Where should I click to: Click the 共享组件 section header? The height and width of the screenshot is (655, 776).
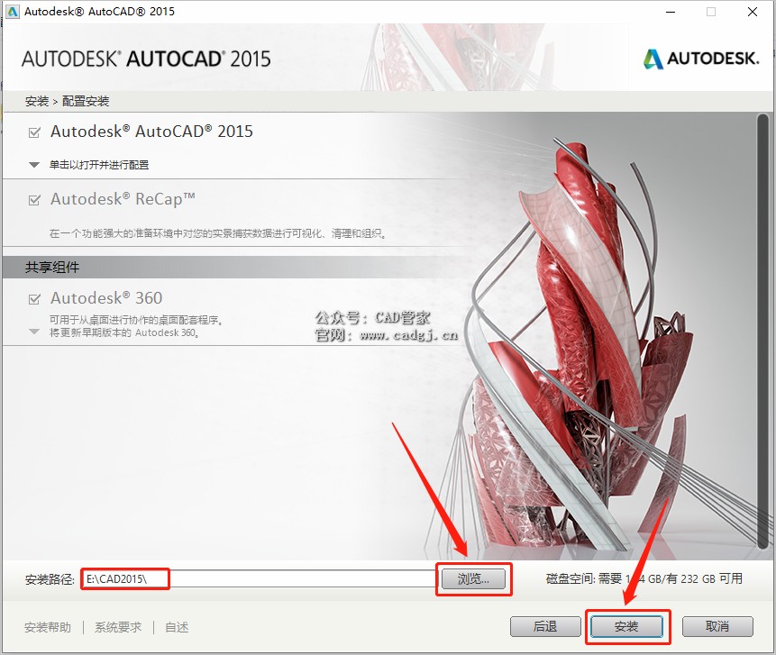52,268
